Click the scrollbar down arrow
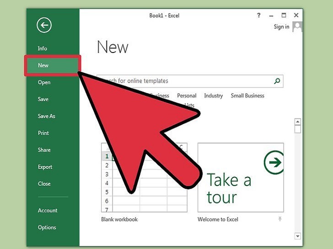 [298, 236]
